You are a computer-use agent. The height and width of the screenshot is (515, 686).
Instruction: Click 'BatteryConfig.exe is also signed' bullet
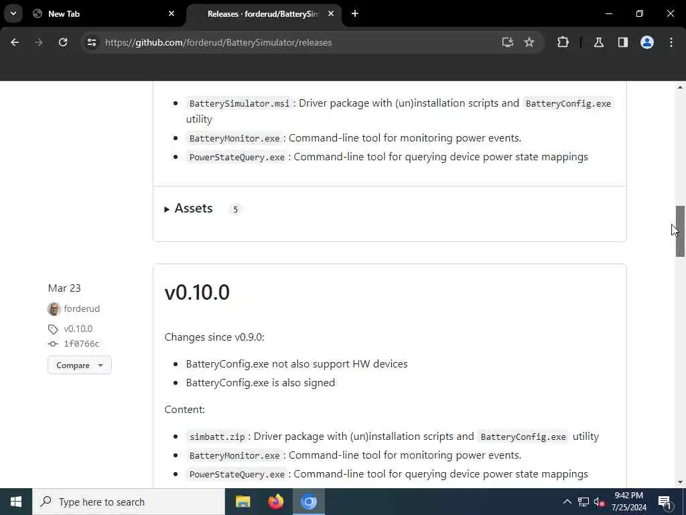point(261,383)
